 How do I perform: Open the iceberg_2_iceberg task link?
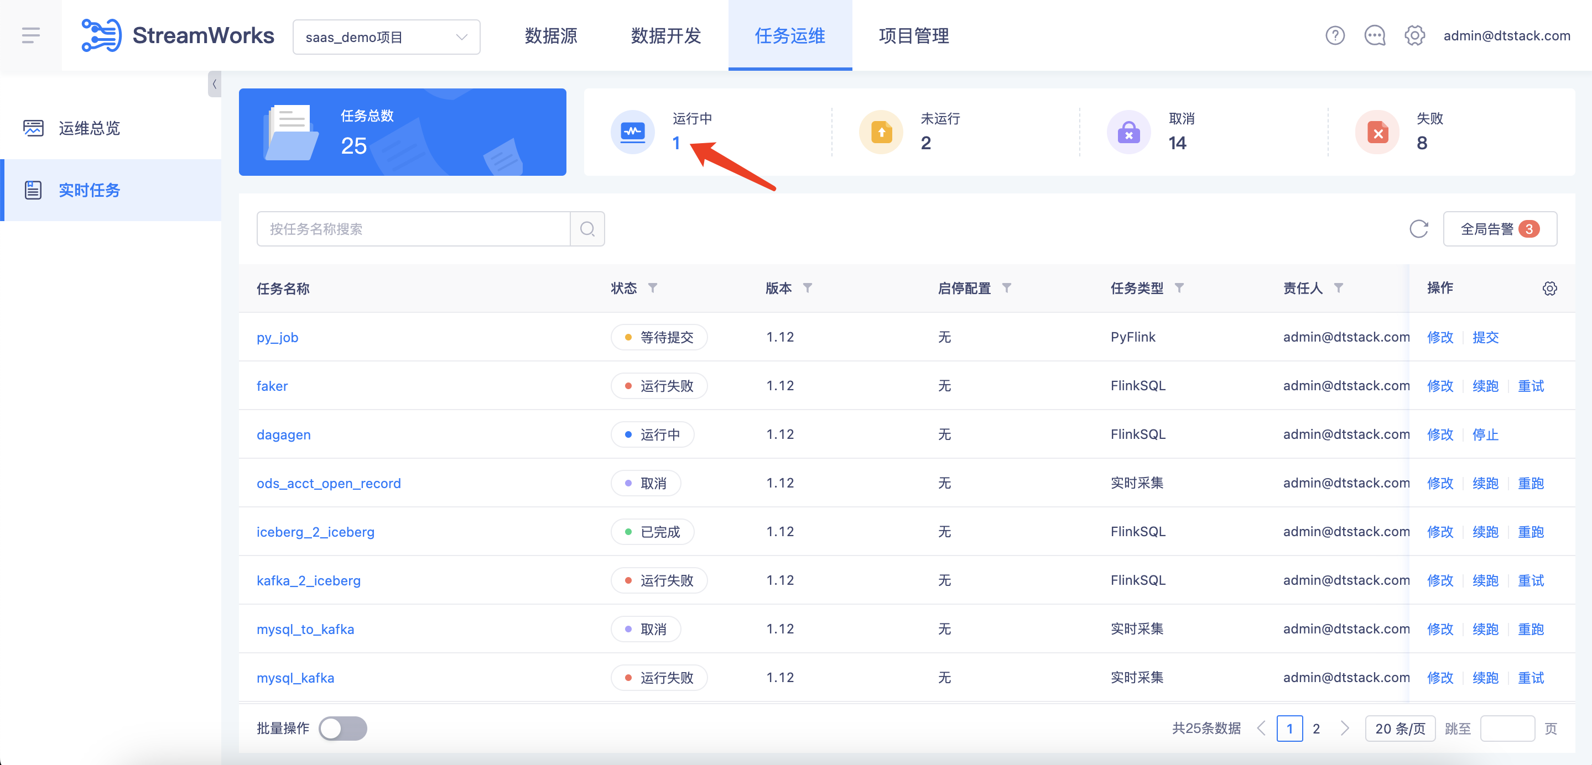pyautogui.click(x=315, y=532)
